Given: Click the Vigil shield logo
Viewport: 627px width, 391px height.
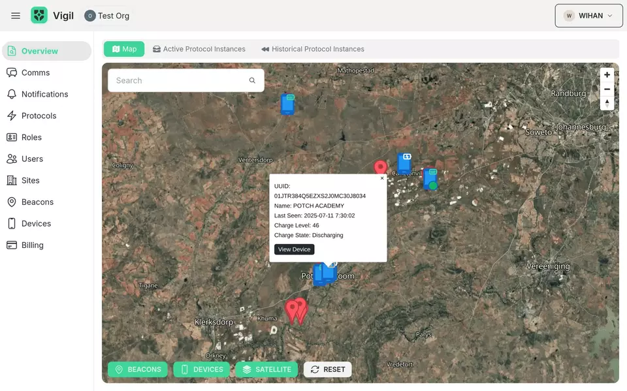Looking at the screenshot, I should tap(39, 16).
